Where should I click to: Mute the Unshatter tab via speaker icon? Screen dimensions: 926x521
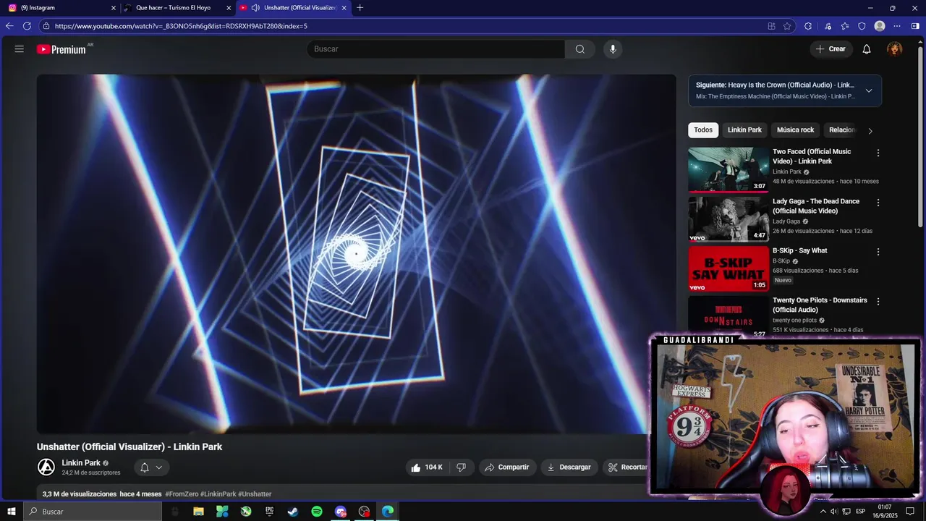(256, 8)
